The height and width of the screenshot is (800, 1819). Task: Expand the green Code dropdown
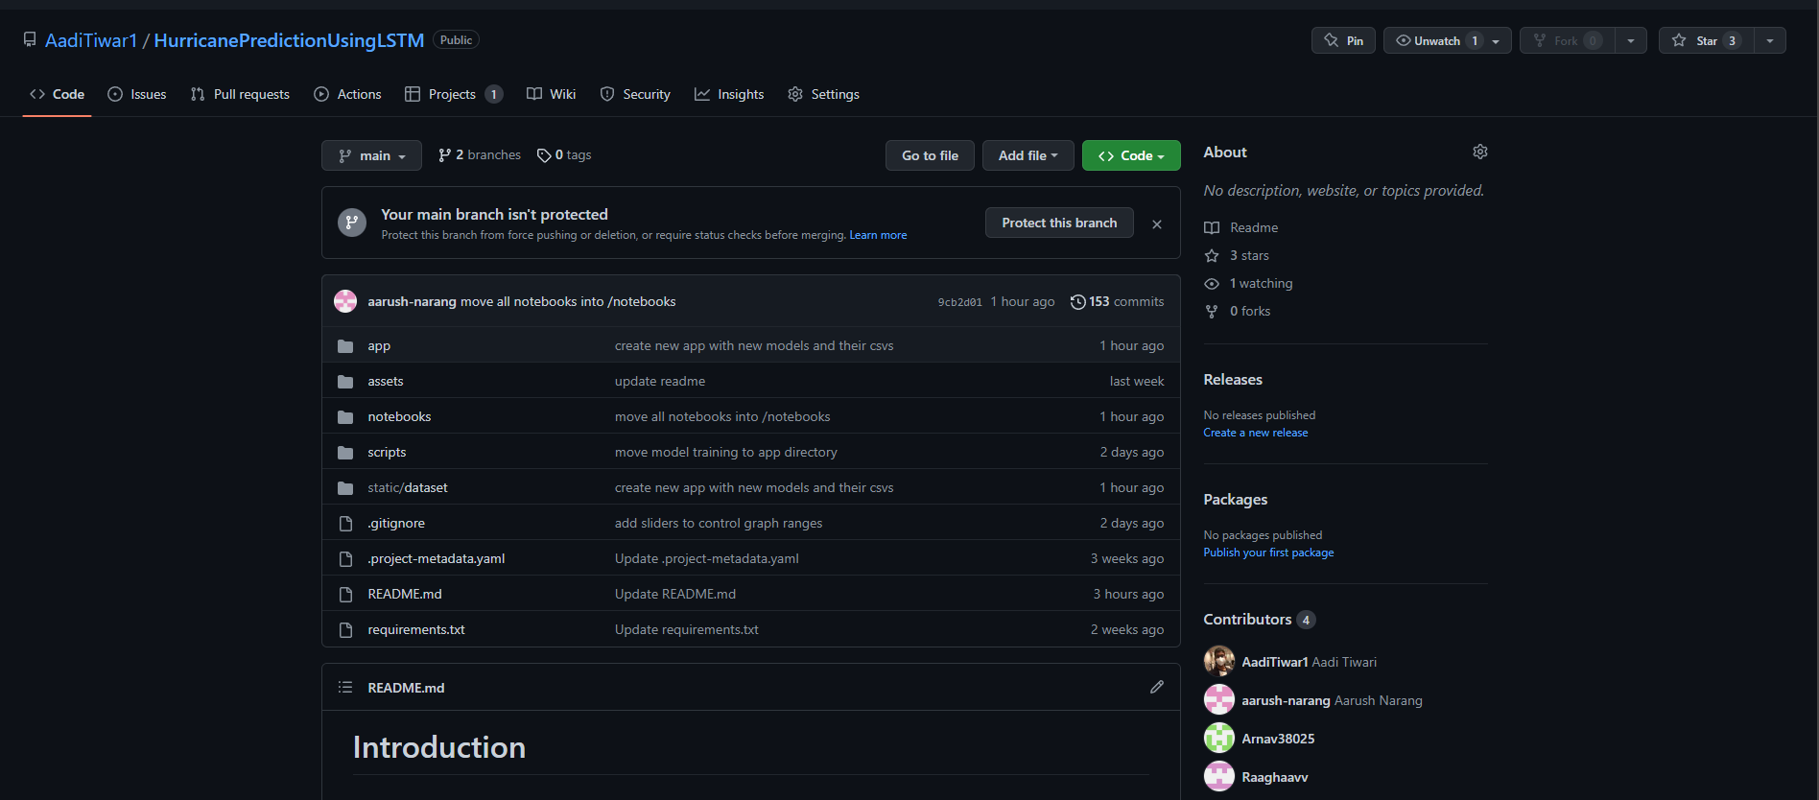[x=1131, y=155]
